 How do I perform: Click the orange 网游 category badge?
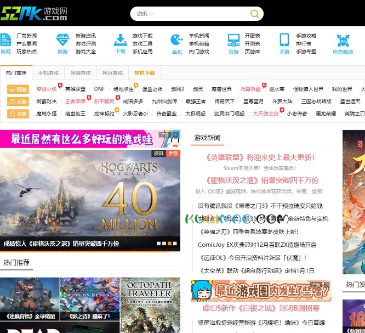(18, 89)
